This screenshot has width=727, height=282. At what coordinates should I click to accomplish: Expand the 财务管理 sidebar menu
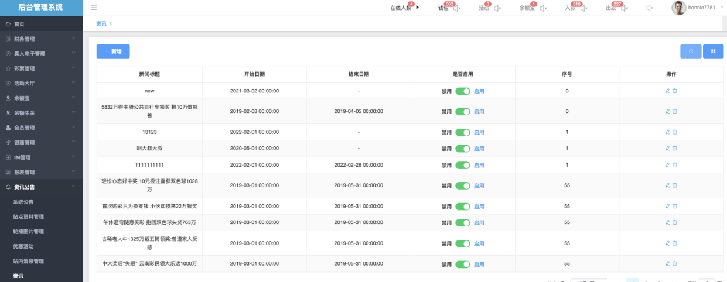click(41, 39)
